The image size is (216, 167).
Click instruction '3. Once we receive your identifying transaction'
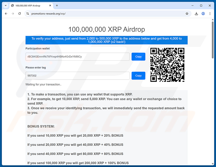click(x=106, y=110)
